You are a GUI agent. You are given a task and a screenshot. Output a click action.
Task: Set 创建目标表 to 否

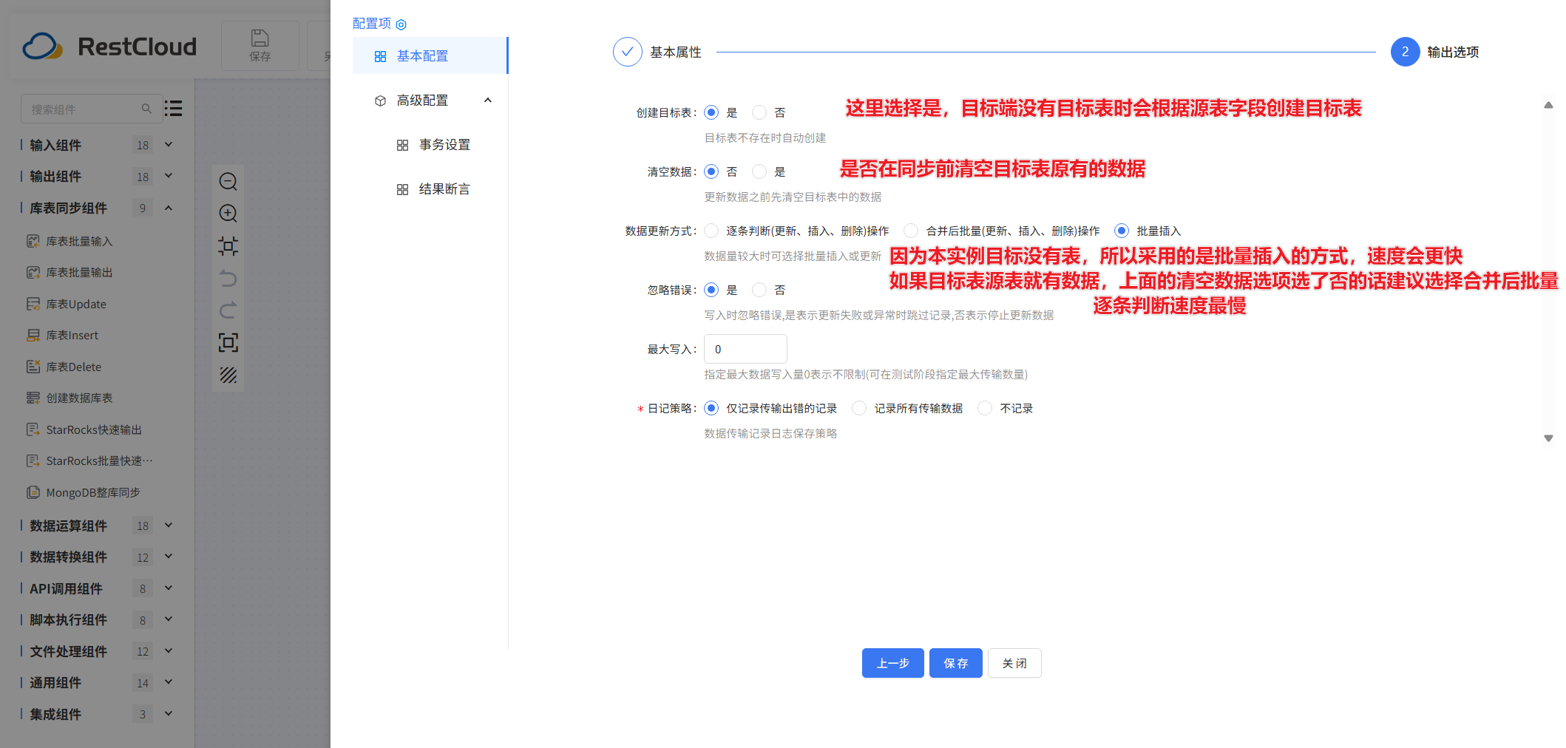coord(759,112)
